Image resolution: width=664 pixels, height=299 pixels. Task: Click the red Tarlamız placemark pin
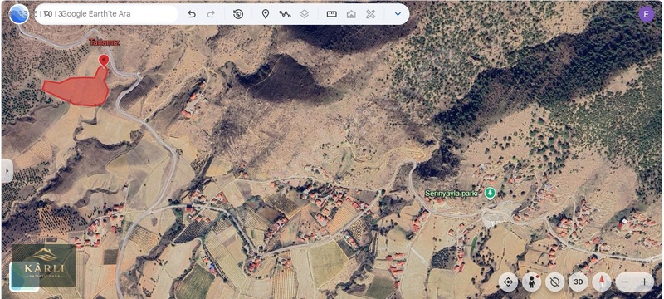click(x=103, y=61)
